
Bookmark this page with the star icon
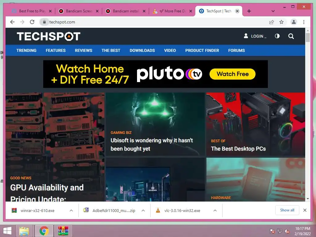coord(281,22)
